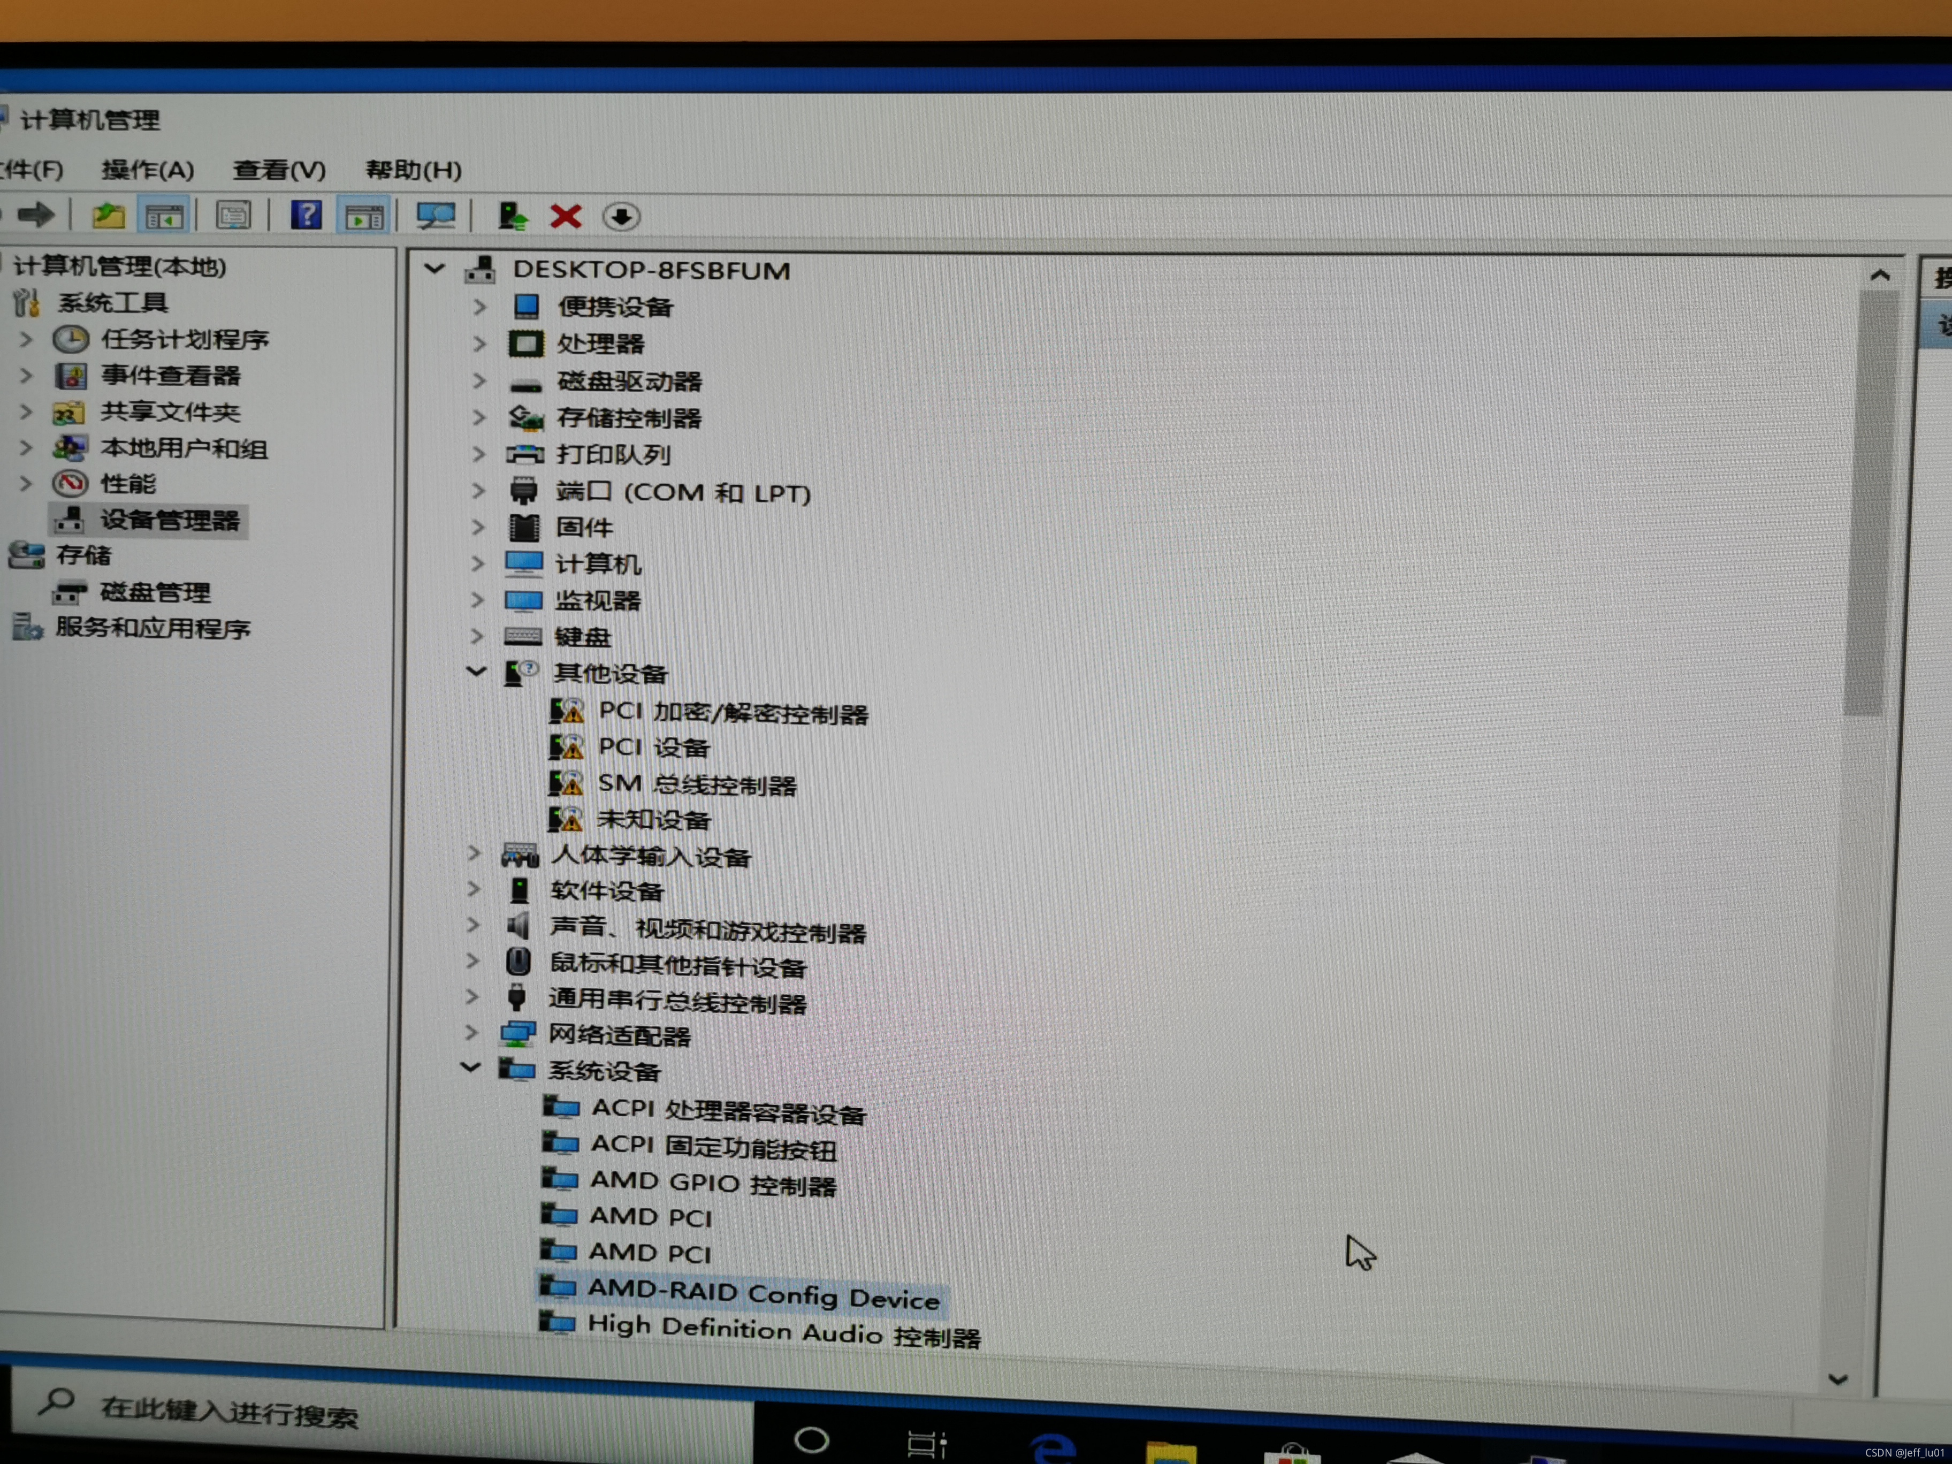Click the update driver green arrow icon
Image resolution: width=1952 pixels, height=1464 pixels.
(512, 216)
